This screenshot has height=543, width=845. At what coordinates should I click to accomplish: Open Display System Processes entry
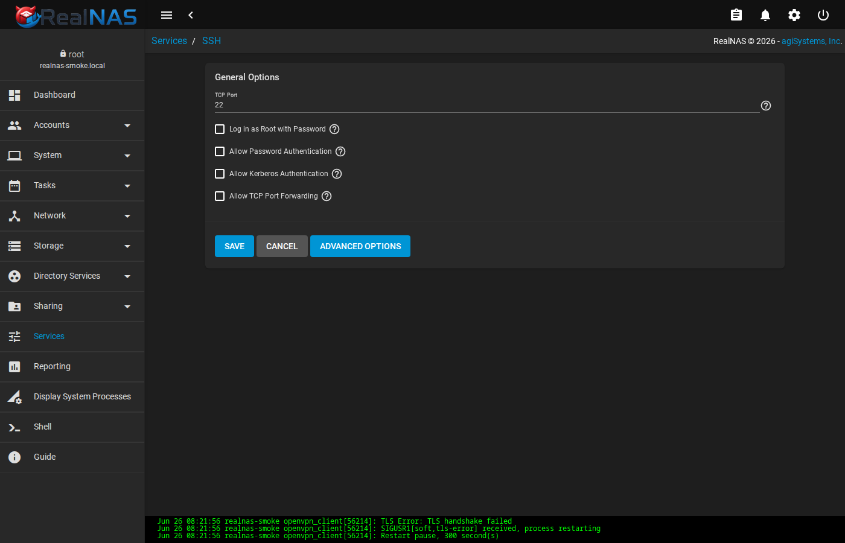72,397
